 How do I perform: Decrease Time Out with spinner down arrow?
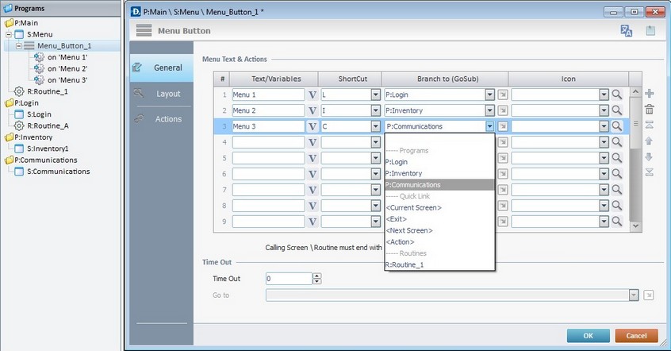pos(316,282)
